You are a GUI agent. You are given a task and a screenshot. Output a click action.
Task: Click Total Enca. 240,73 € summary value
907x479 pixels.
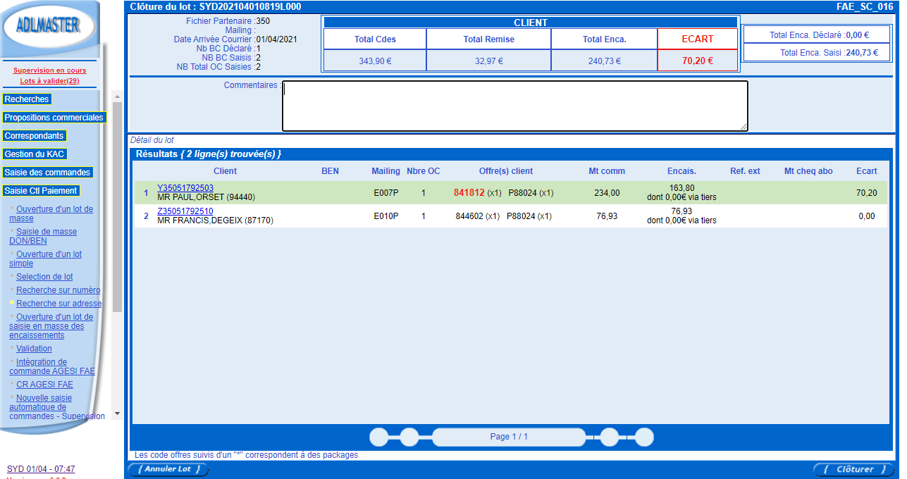pos(605,61)
